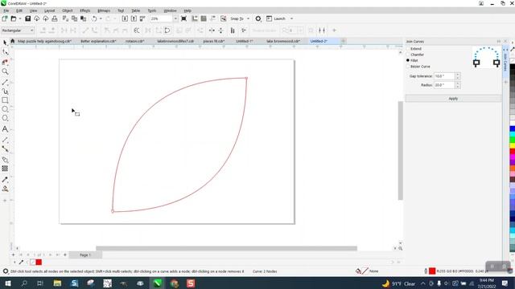Image resolution: width=515 pixels, height=289 pixels.
Task: Select the Text tool
Action: pyautogui.click(x=5, y=129)
